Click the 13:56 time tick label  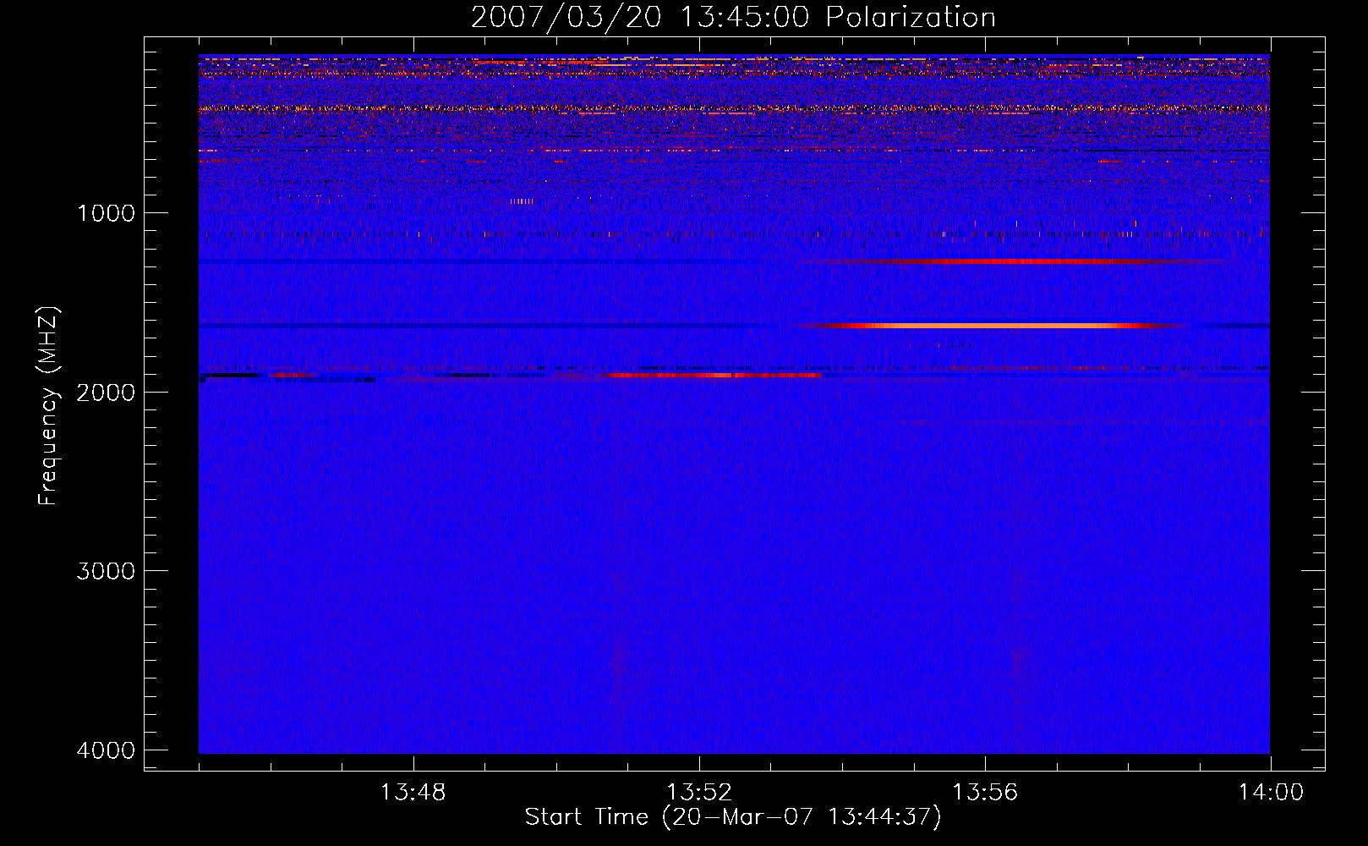(x=985, y=793)
